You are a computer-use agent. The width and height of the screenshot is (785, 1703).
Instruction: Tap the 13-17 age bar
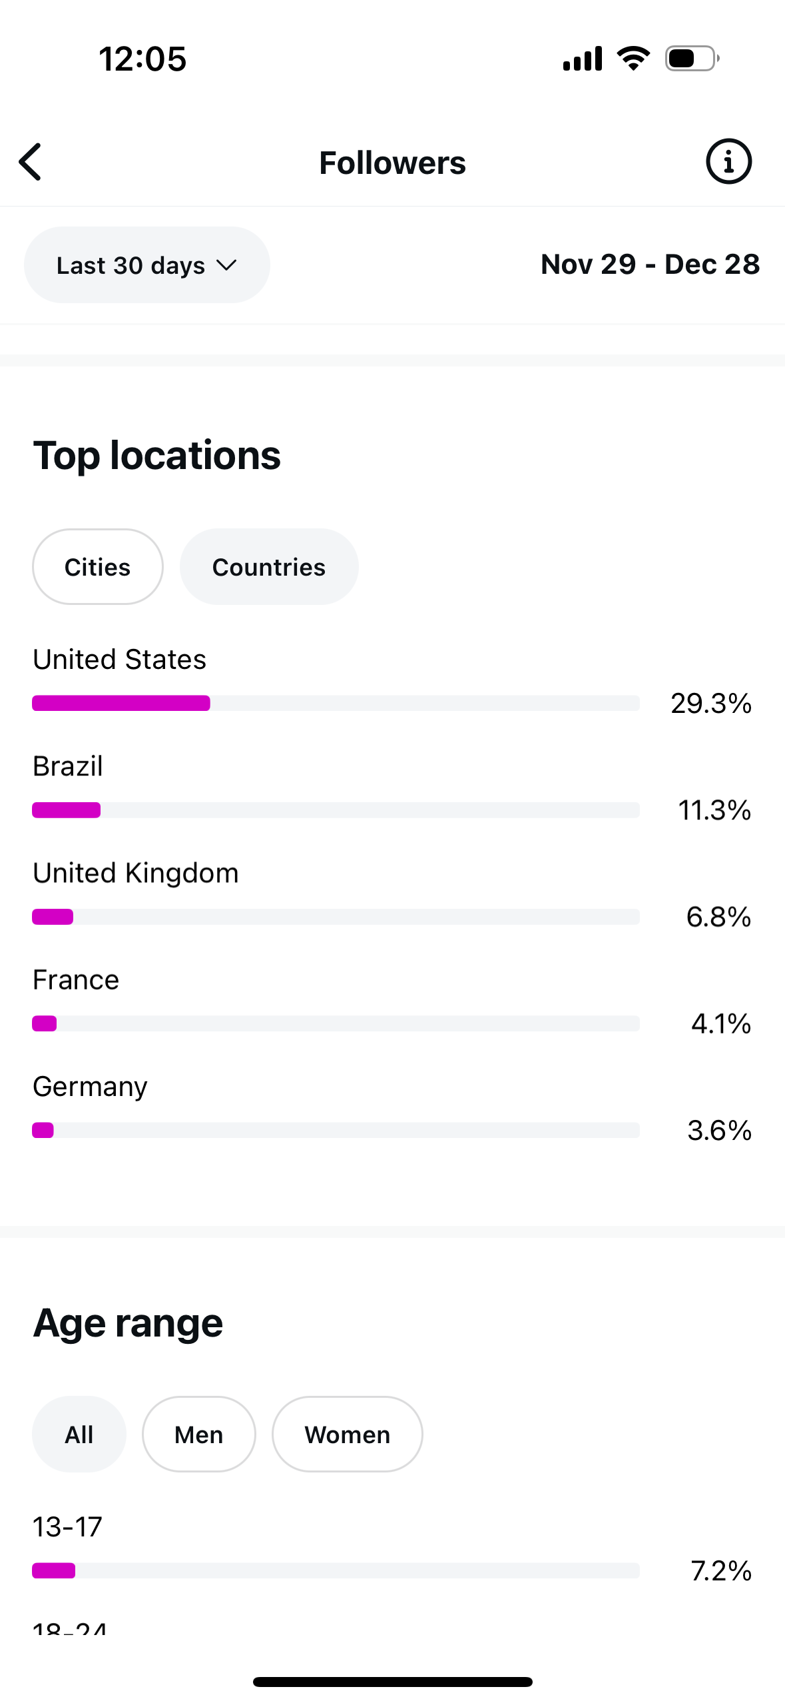pos(336,1570)
